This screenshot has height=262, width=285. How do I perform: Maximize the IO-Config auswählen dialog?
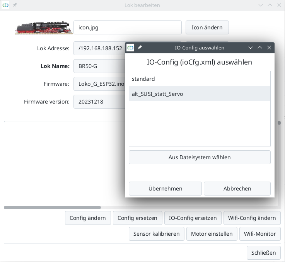pos(260,48)
